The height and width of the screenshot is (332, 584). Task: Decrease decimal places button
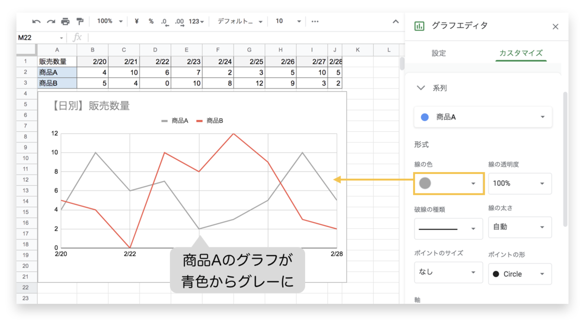[x=164, y=22]
